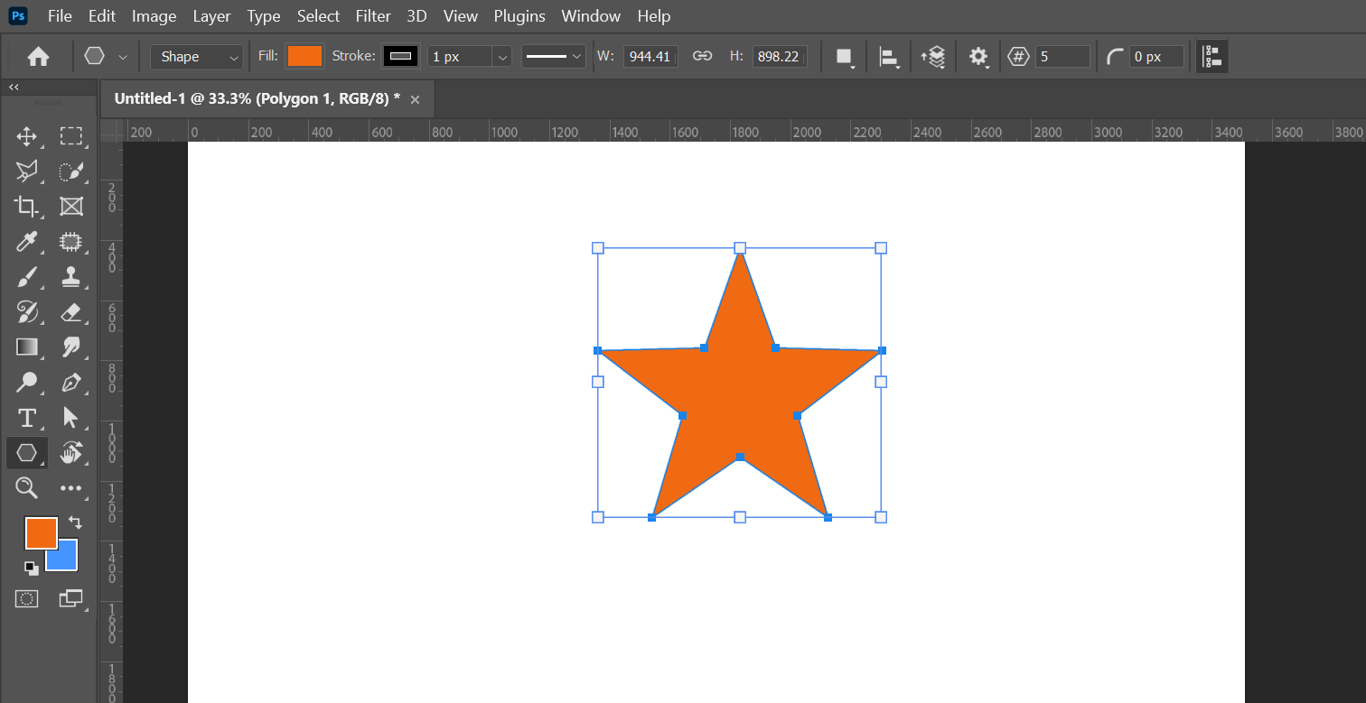The width and height of the screenshot is (1366, 703).
Task: Select the Eraser tool
Action: click(70, 312)
